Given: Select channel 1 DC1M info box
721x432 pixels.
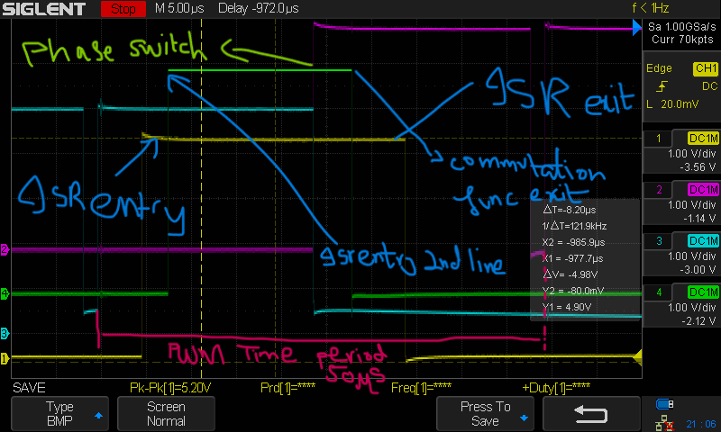Looking at the screenshot, I should (x=681, y=152).
